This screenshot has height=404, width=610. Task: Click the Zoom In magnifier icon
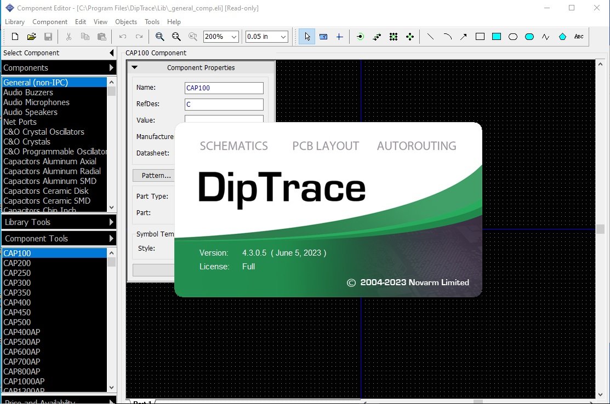pos(159,37)
